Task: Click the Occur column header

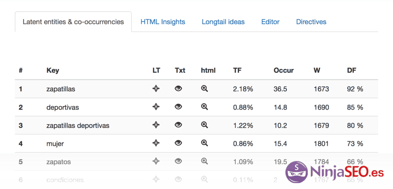Action: point(283,71)
